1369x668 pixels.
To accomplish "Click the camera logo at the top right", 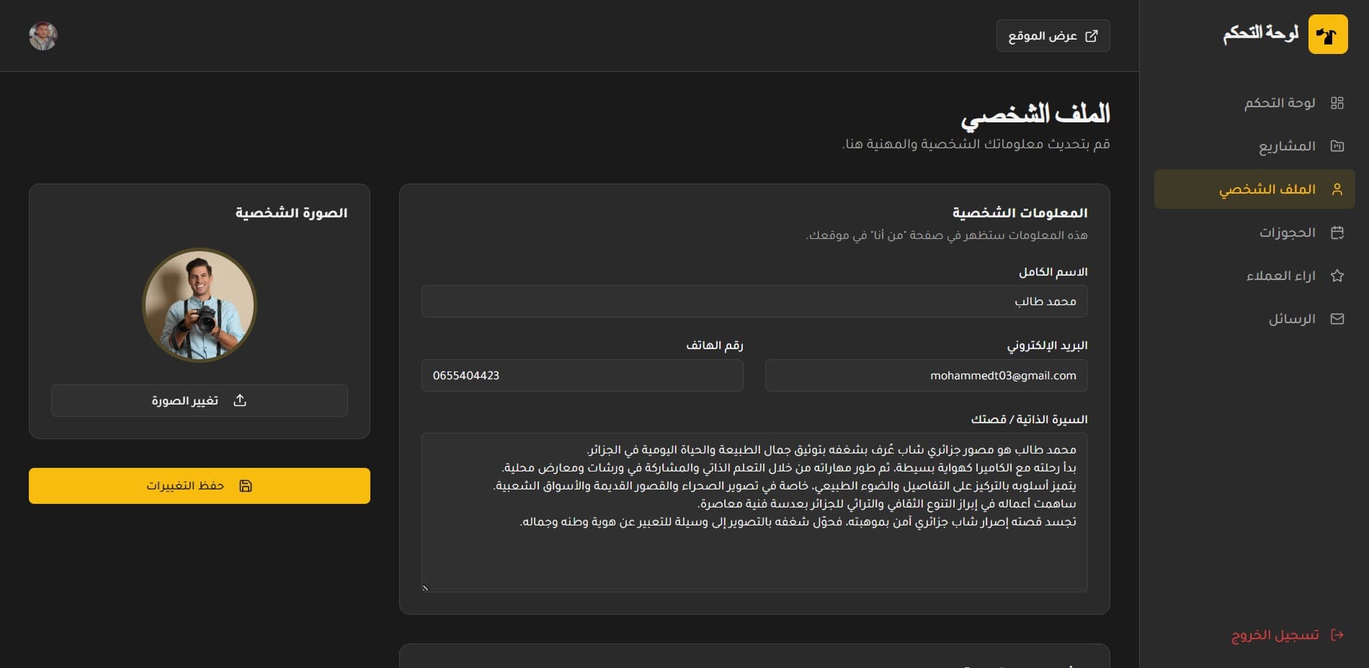I will (1328, 35).
